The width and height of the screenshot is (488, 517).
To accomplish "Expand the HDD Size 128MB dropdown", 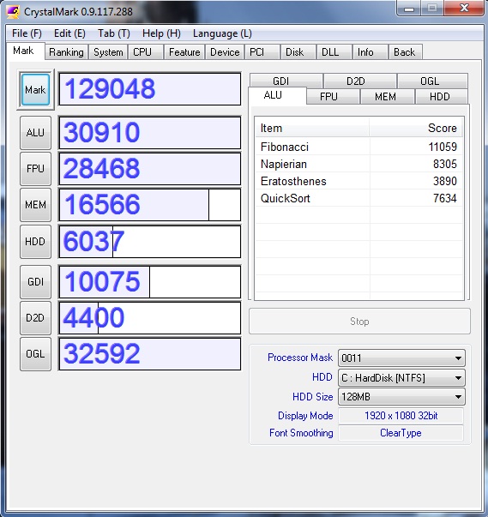I will click(401, 397).
